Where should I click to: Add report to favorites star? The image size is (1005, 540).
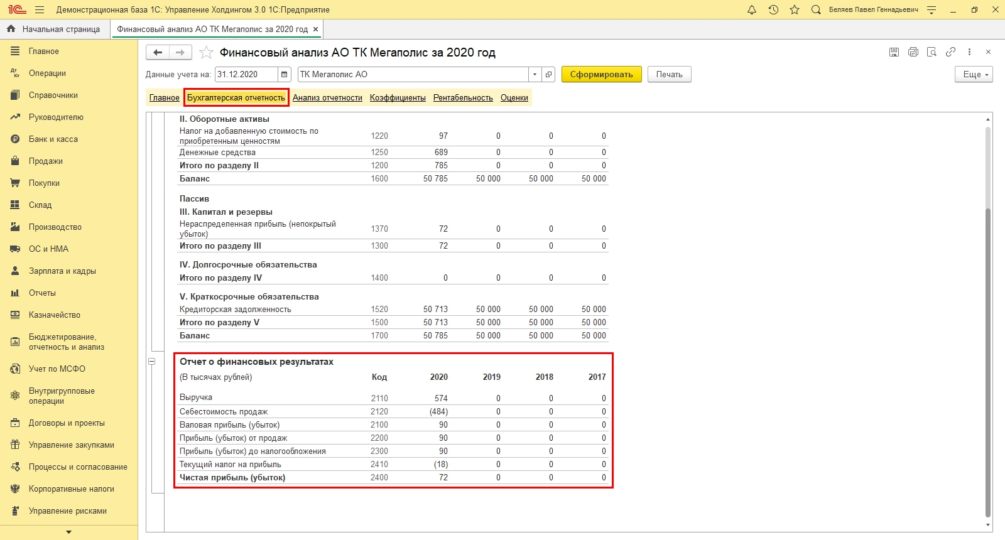pyautogui.click(x=206, y=53)
